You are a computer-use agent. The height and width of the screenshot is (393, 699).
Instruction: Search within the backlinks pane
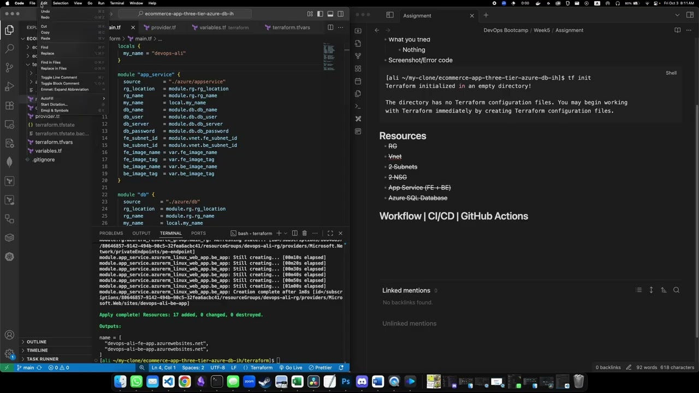(676, 290)
